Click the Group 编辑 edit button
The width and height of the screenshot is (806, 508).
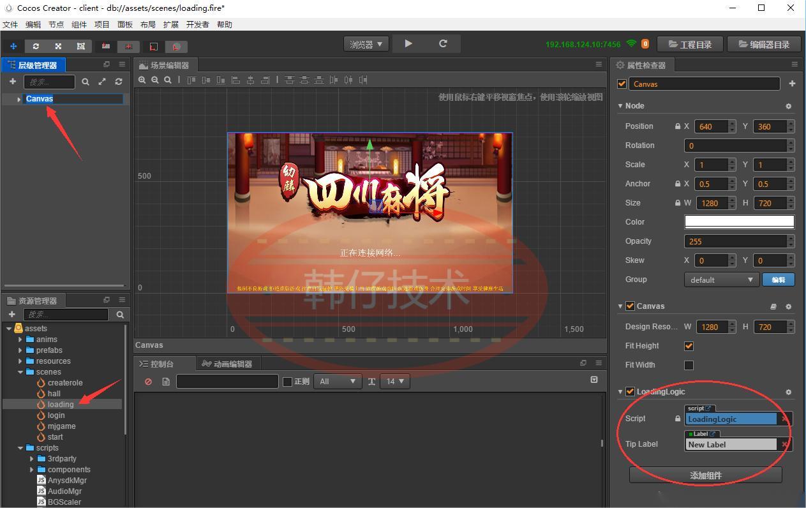778,280
